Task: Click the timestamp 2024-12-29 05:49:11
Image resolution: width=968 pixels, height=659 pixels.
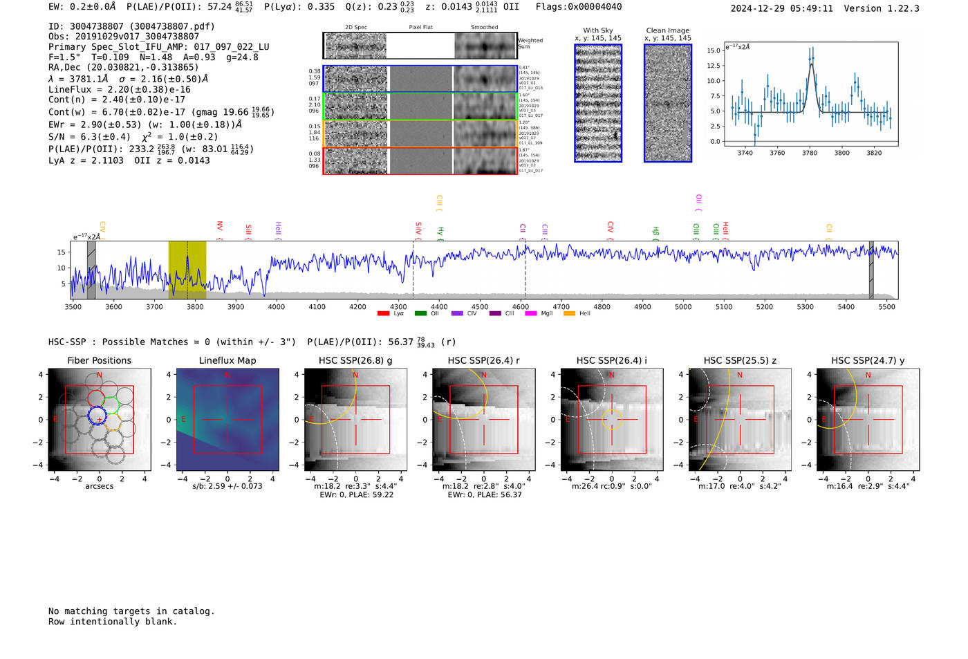Action: [782, 8]
